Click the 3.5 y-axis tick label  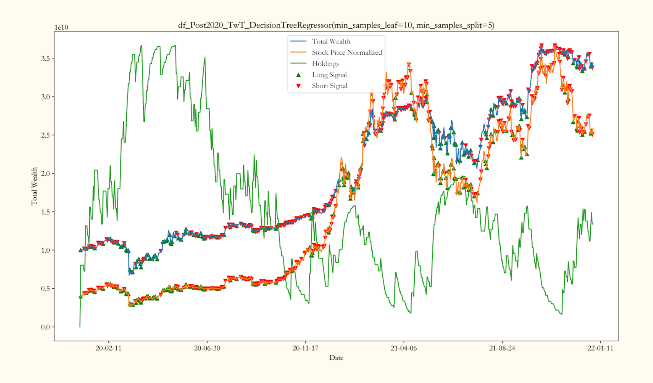46,59
